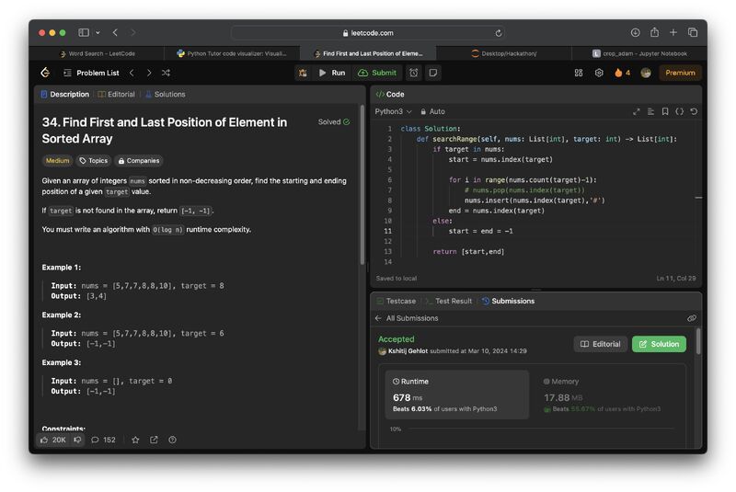Click the description panel scrollbar

point(362,186)
